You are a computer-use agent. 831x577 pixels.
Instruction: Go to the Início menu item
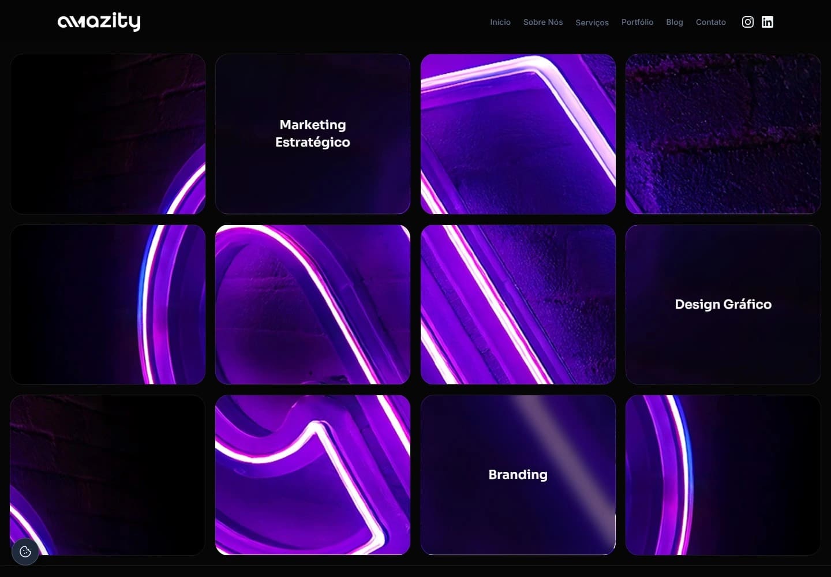(500, 22)
